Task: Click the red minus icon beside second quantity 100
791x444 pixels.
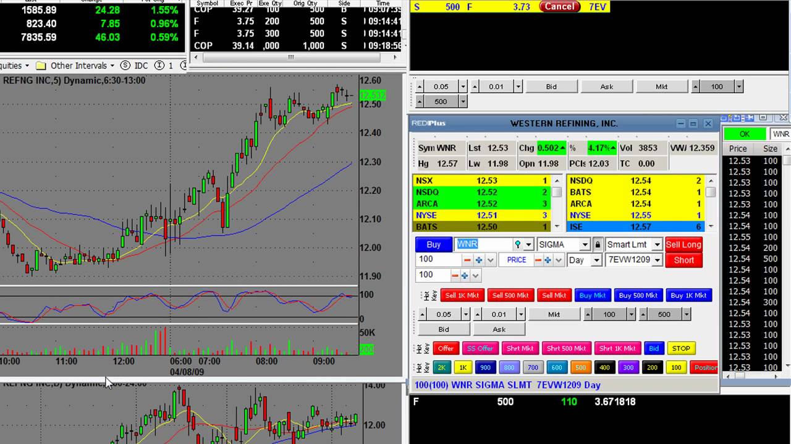Action: pyautogui.click(x=455, y=276)
